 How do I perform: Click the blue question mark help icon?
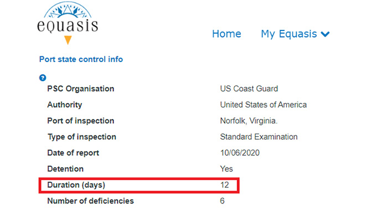(x=43, y=78)
